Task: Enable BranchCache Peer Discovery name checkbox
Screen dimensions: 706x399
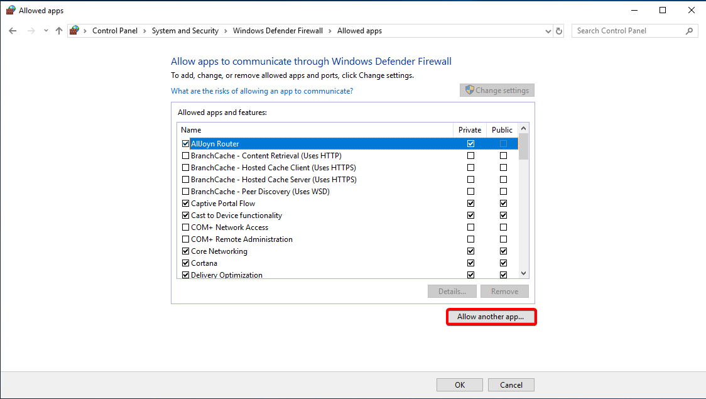Action: coord(185,192)
